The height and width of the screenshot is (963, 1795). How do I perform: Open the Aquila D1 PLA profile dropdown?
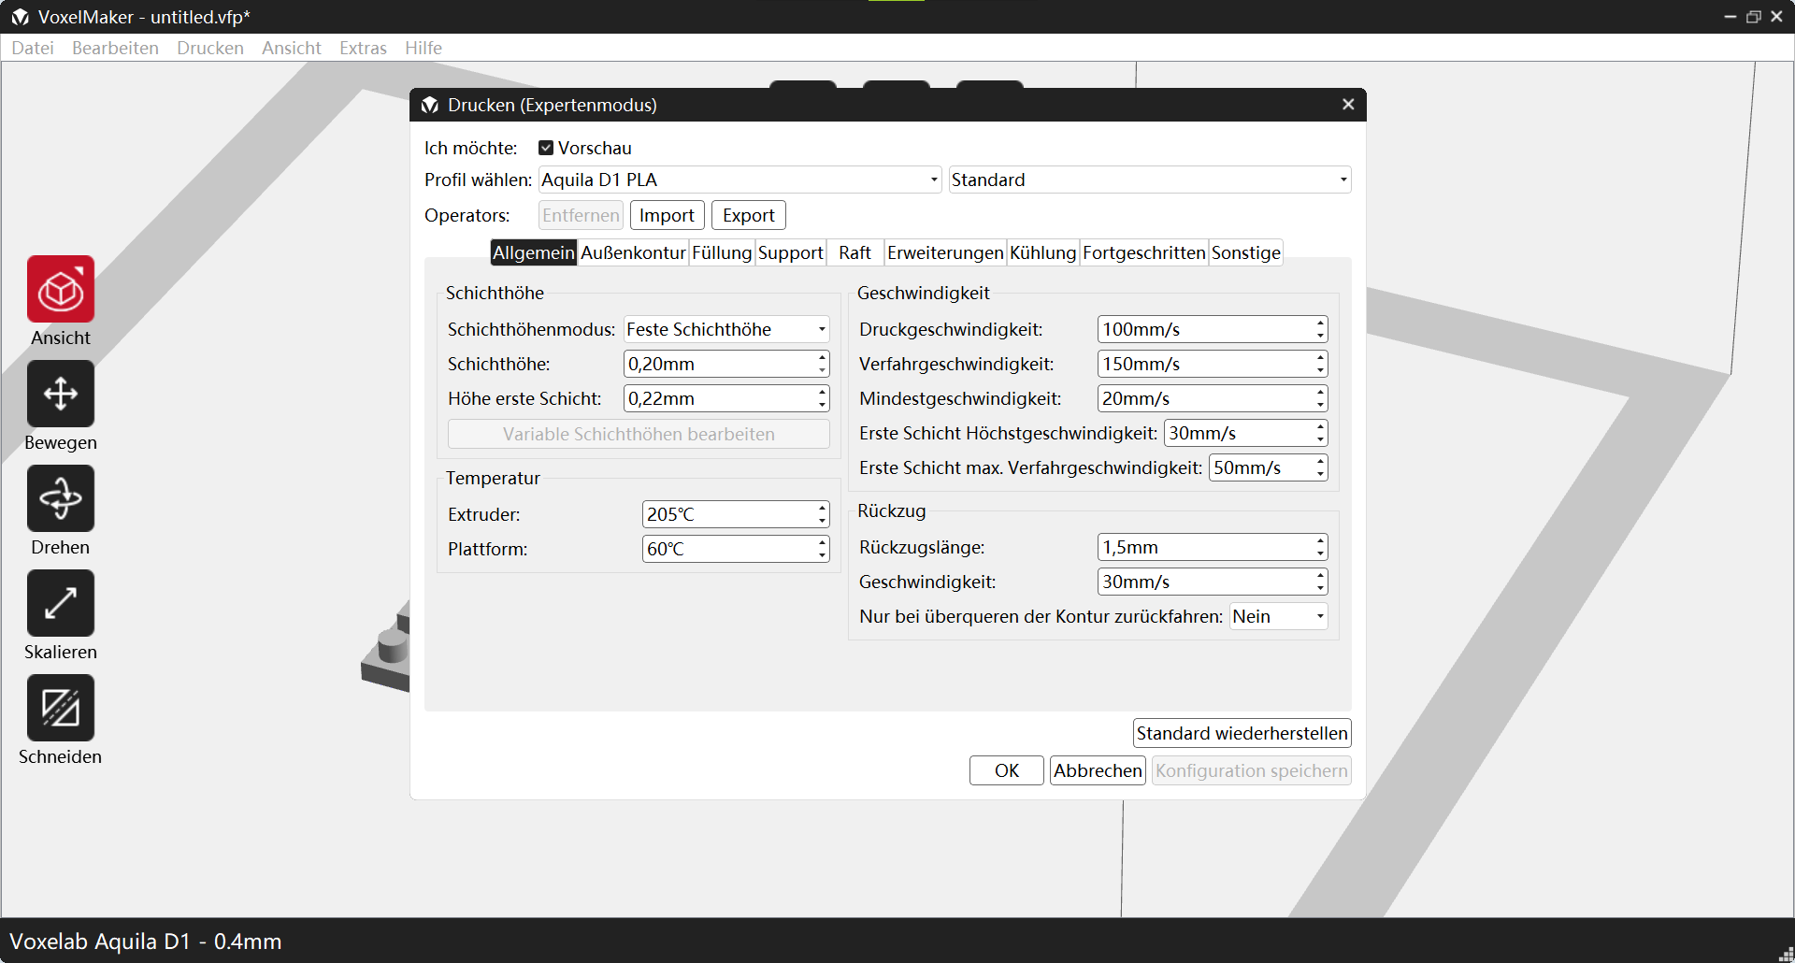coord(740,180)
